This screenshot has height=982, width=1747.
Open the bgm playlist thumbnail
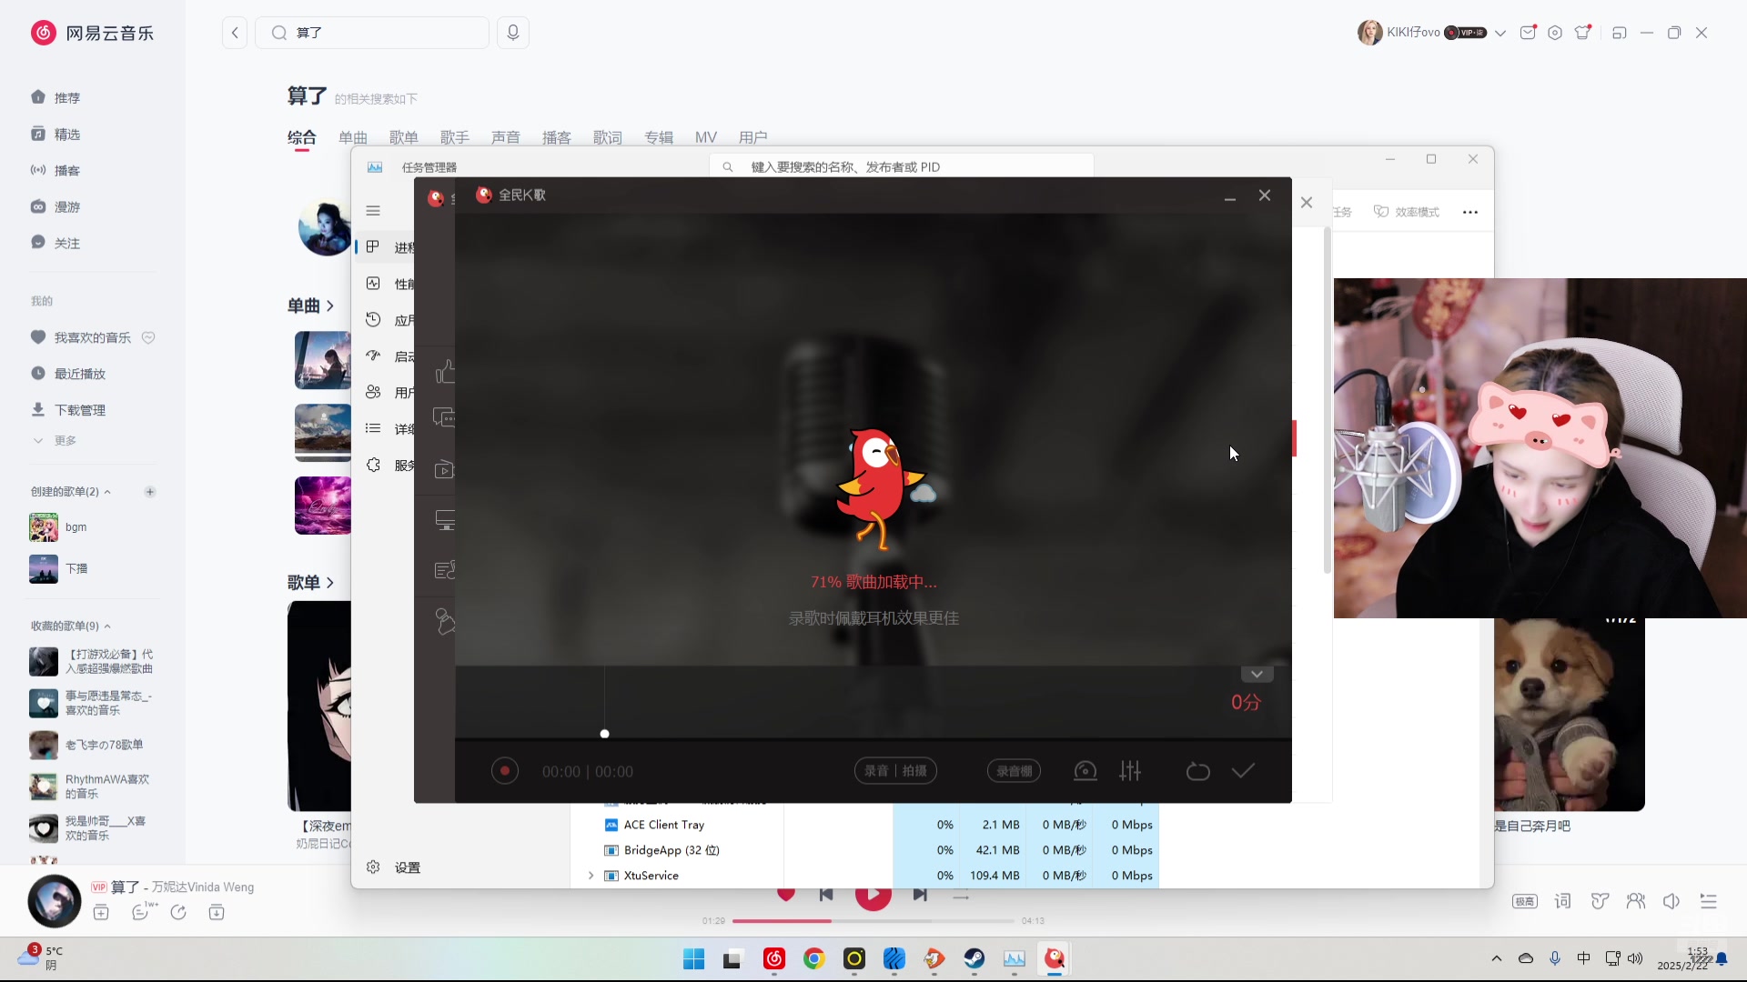(44, 526)
